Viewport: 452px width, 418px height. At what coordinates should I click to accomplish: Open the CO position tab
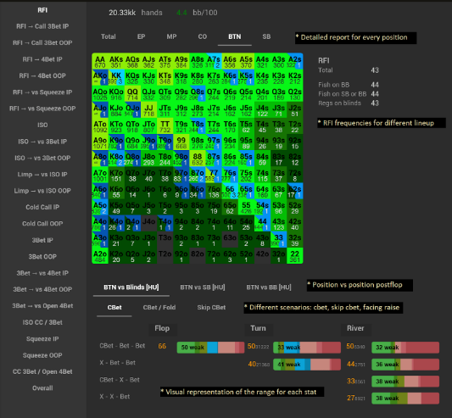tap(203, 36)
